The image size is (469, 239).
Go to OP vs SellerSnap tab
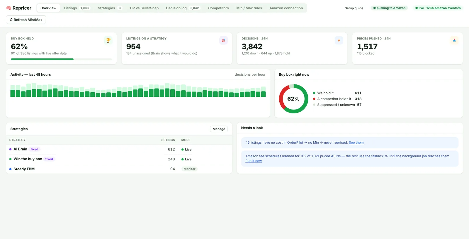(x=144, y=8)
